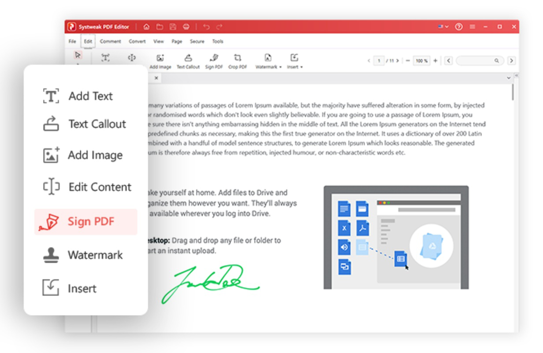
Task: Undo the last action
Action: coord(206,27)
